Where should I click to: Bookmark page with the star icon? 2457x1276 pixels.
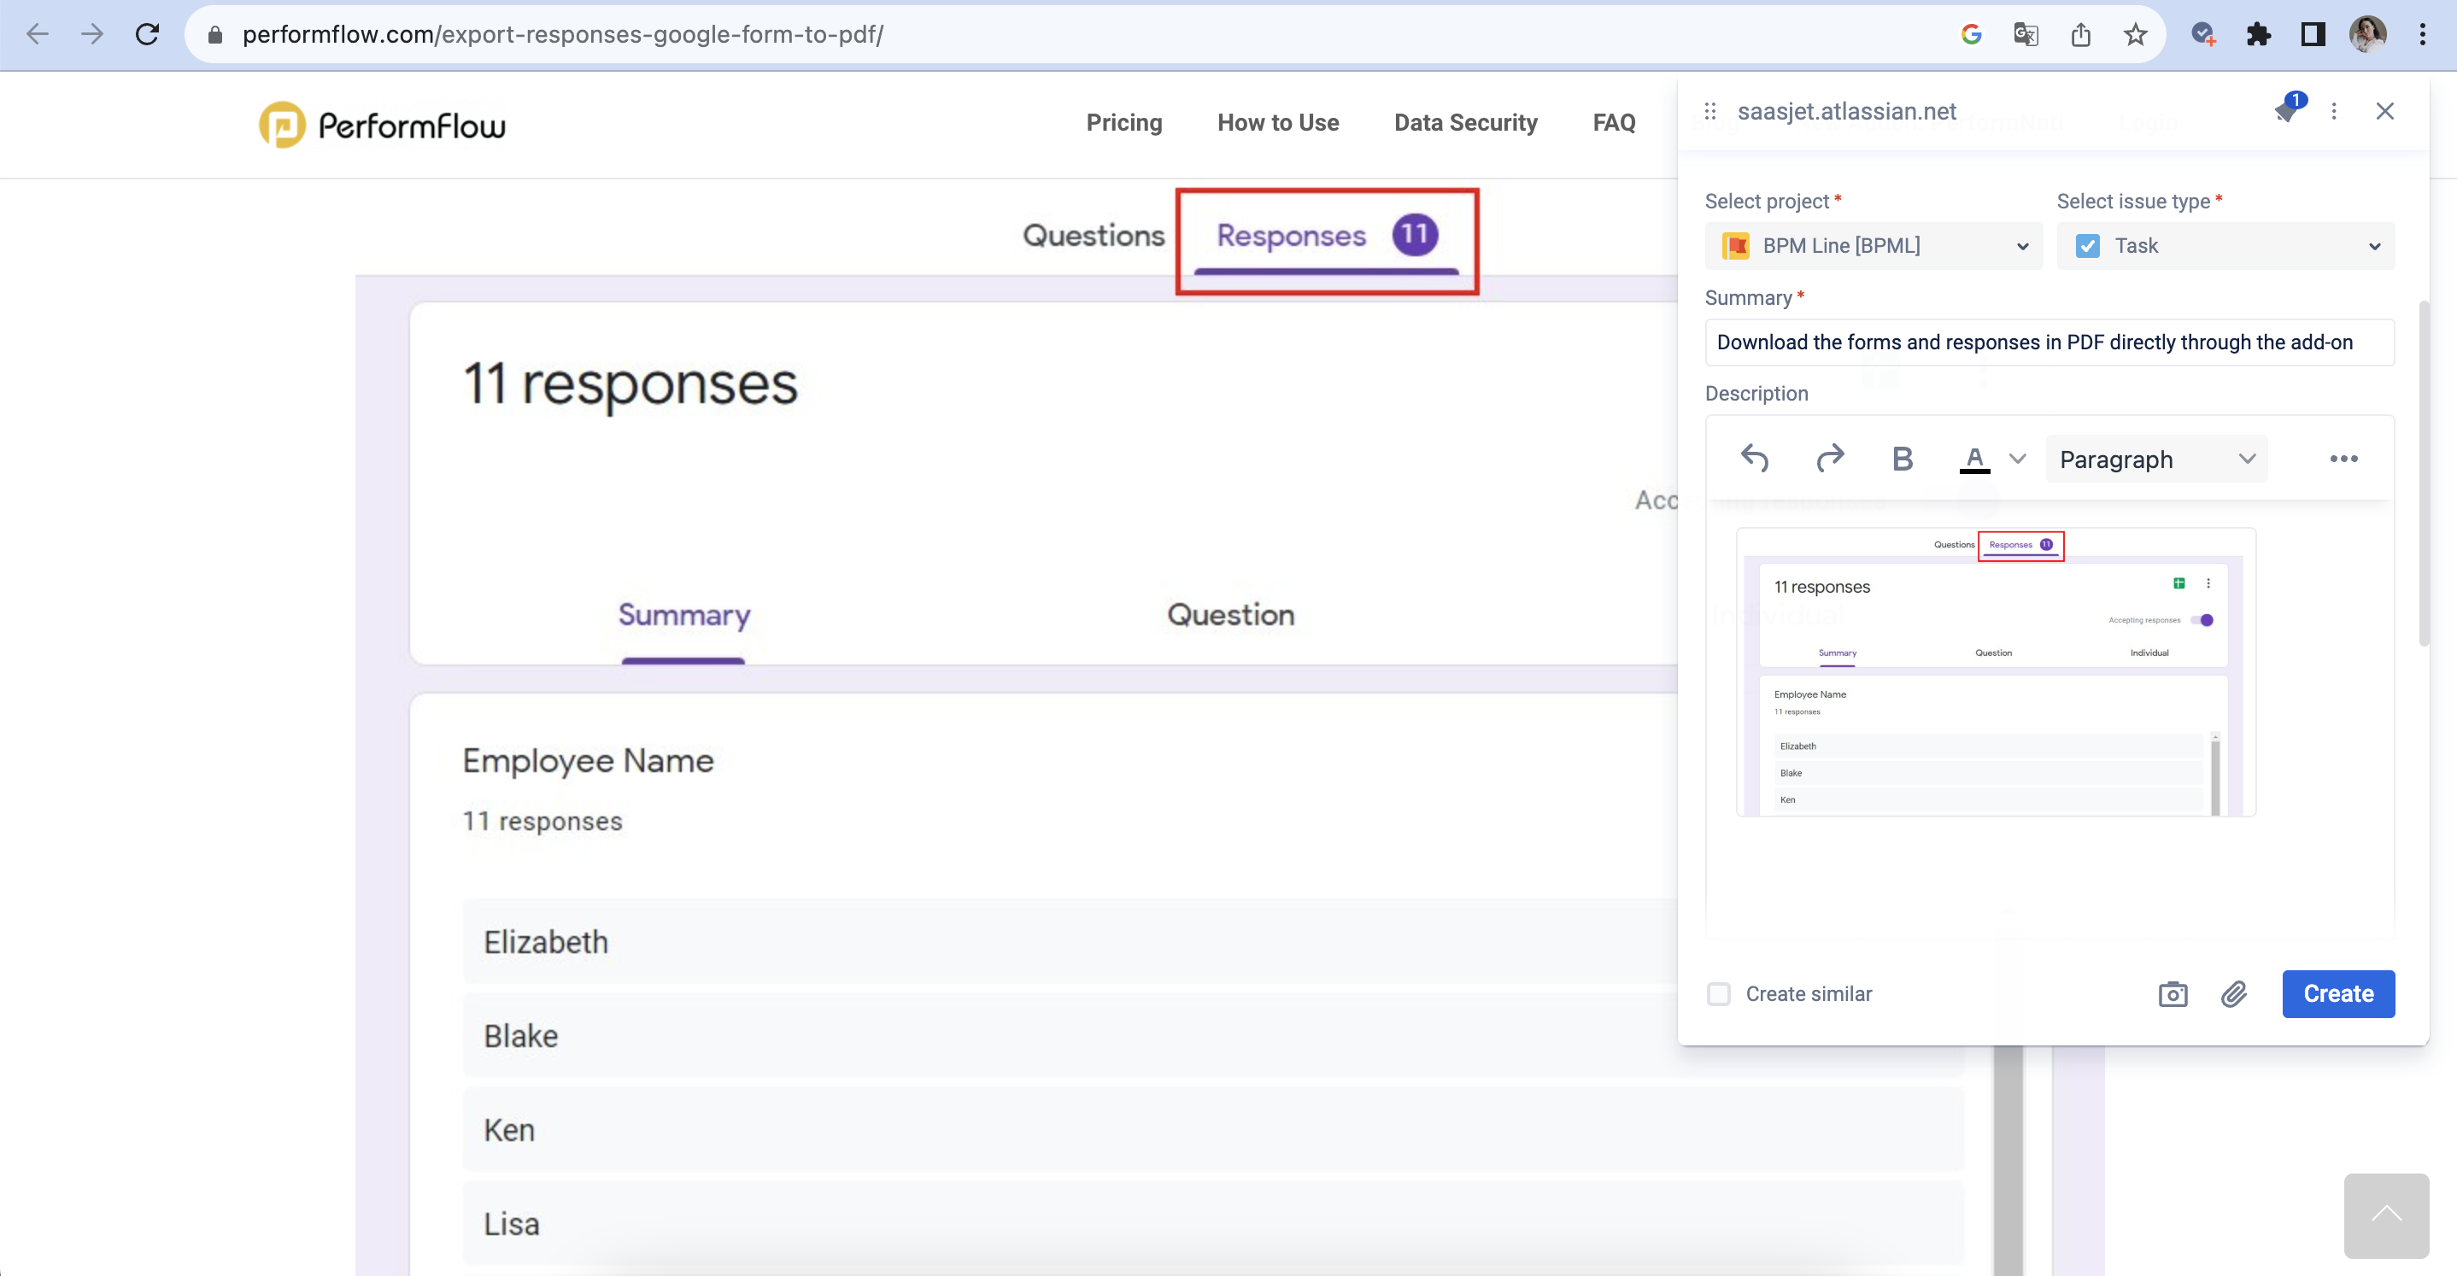pyautogui.click(x=2135, y=35)
